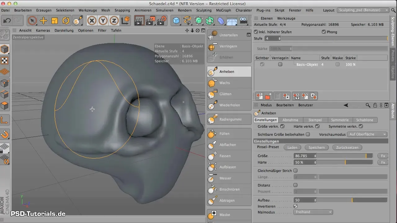Select the Maske brush
The width and height of the screenshot is (397, 223).
229,215
